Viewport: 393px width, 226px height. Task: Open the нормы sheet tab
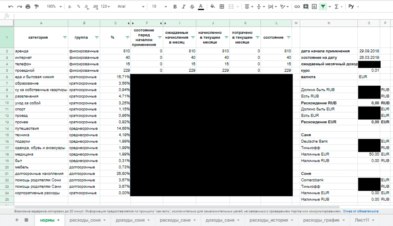[50, 220]
